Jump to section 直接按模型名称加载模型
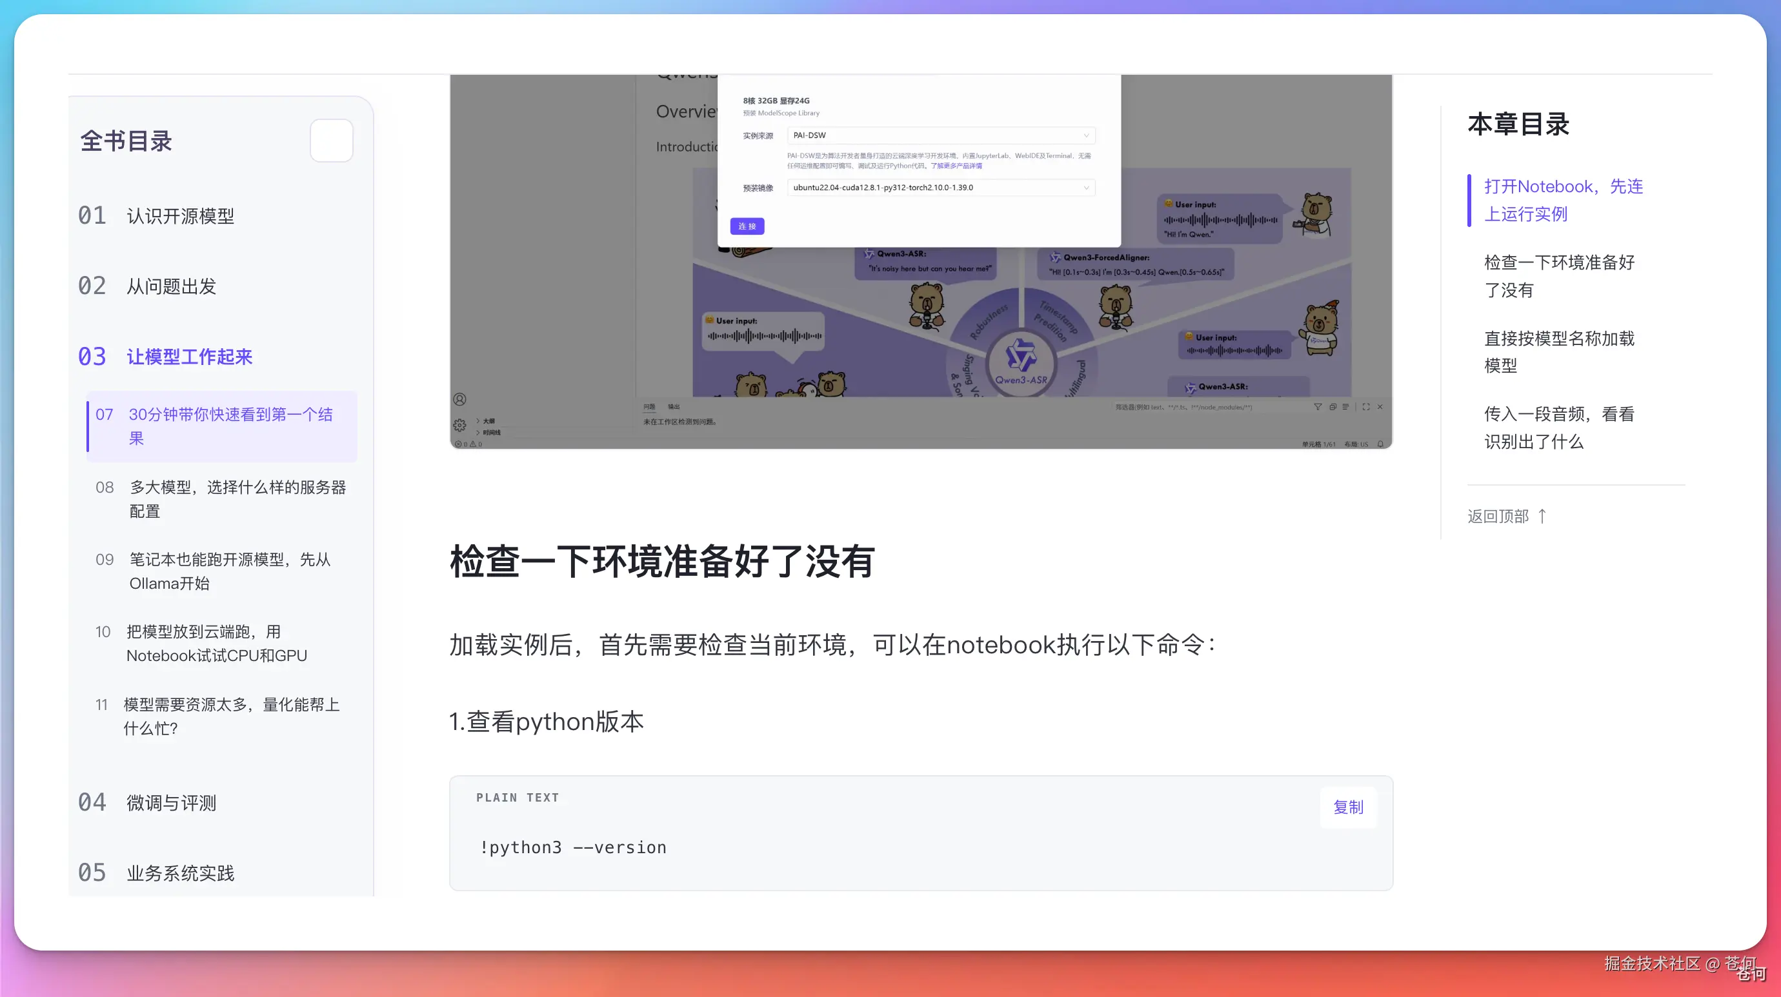 coord(1559,351)
